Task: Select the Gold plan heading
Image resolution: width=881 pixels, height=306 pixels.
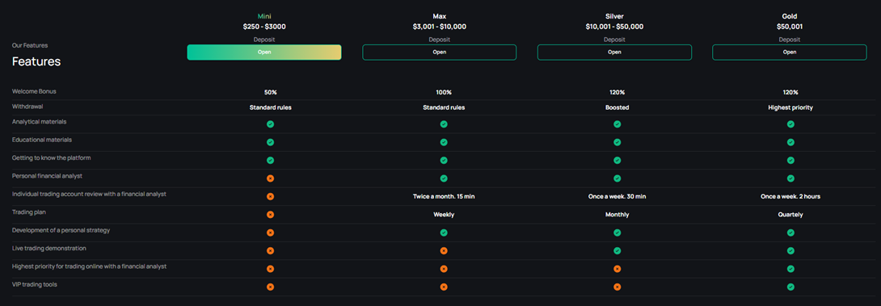Action: tap(790, 16)
